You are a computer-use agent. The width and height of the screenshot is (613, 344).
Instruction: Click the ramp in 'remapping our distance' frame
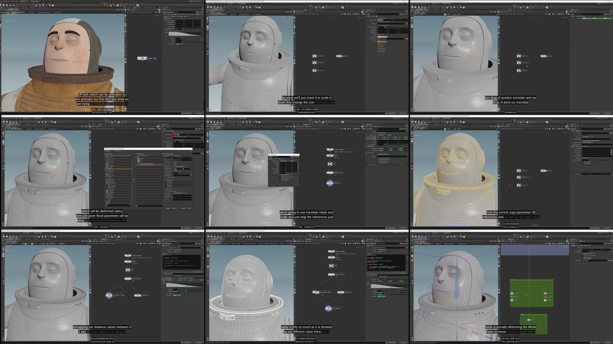184,285
